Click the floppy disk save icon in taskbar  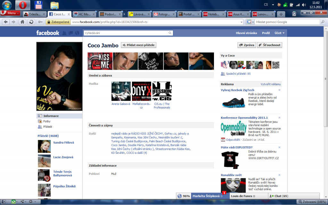(x=38, y=5)
